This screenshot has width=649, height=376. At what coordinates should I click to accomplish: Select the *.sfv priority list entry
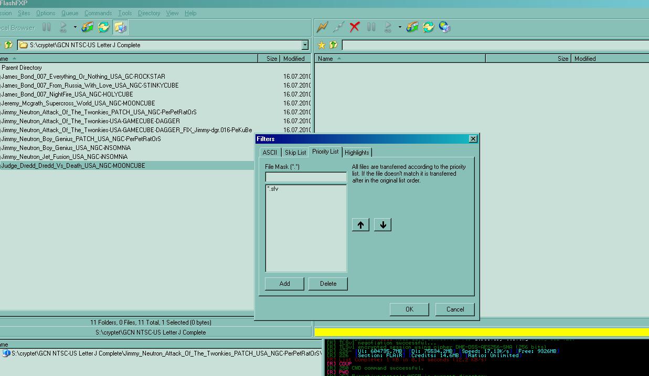(273, 189)
